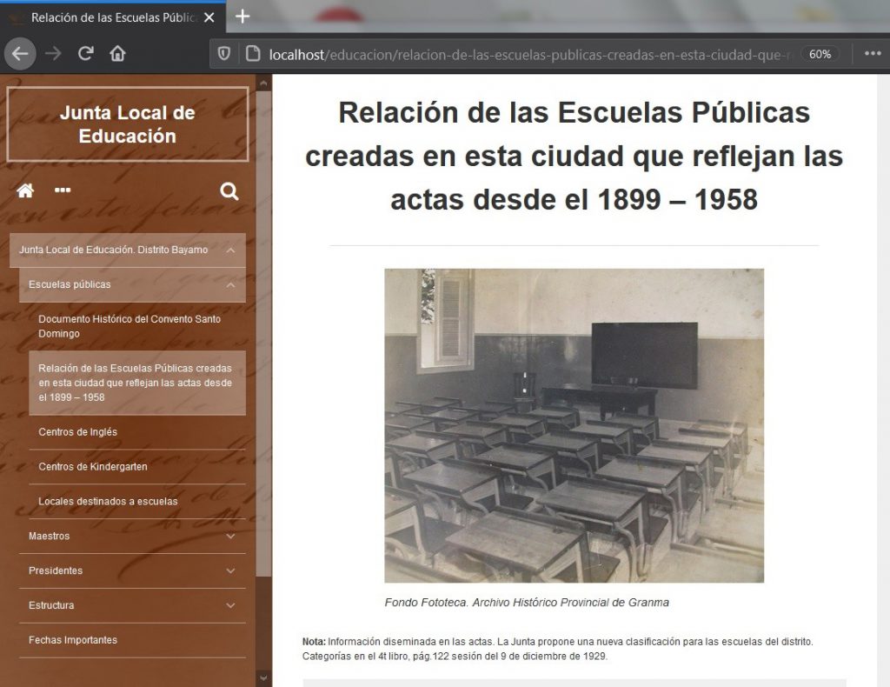
Task: Open the sidebar search magnifier
Action: tap(229, 191)
